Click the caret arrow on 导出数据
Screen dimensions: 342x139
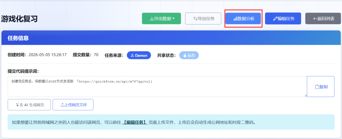[x=174, y=19]
